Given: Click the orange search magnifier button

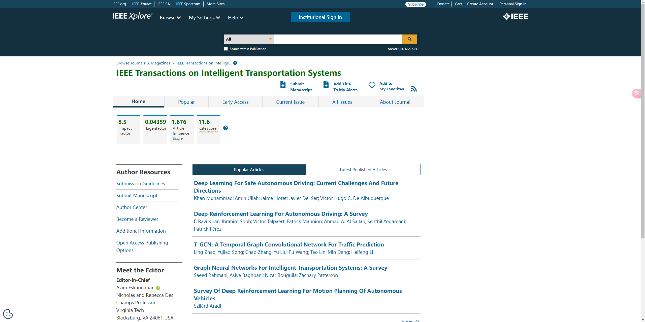Looking at the screenshot, I should point(409,39).
